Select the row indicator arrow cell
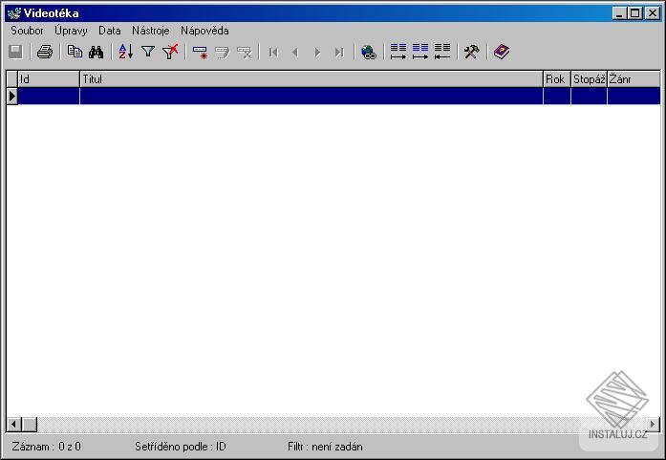This screenshot has width=666, height=460. (x=11, y=96)
